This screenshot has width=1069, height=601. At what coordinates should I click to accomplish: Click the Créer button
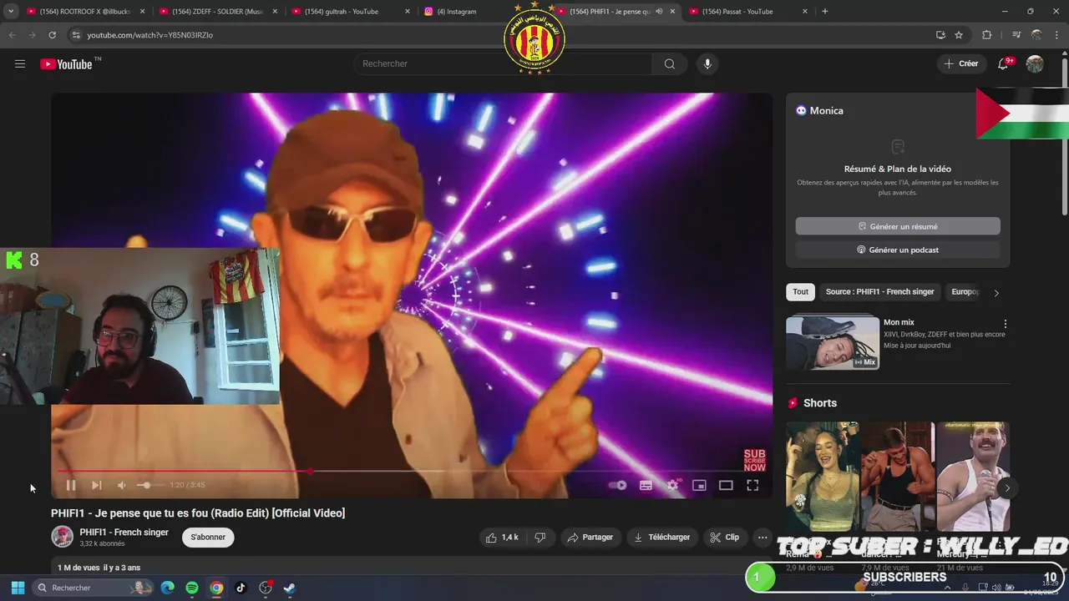(x=961, y=64)
